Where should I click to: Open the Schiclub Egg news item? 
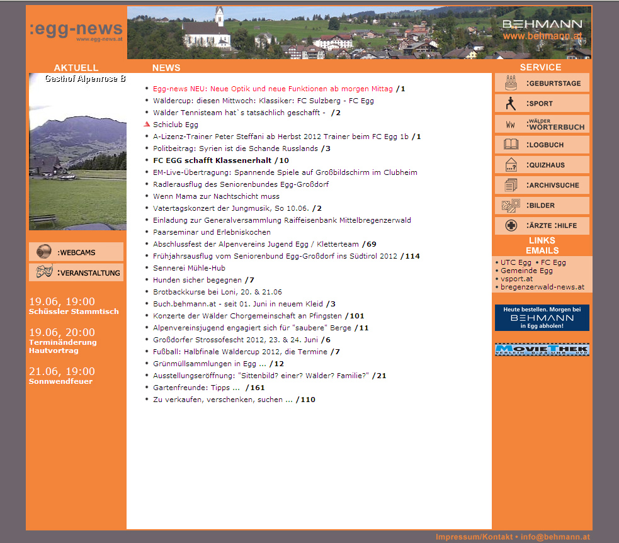176,125
